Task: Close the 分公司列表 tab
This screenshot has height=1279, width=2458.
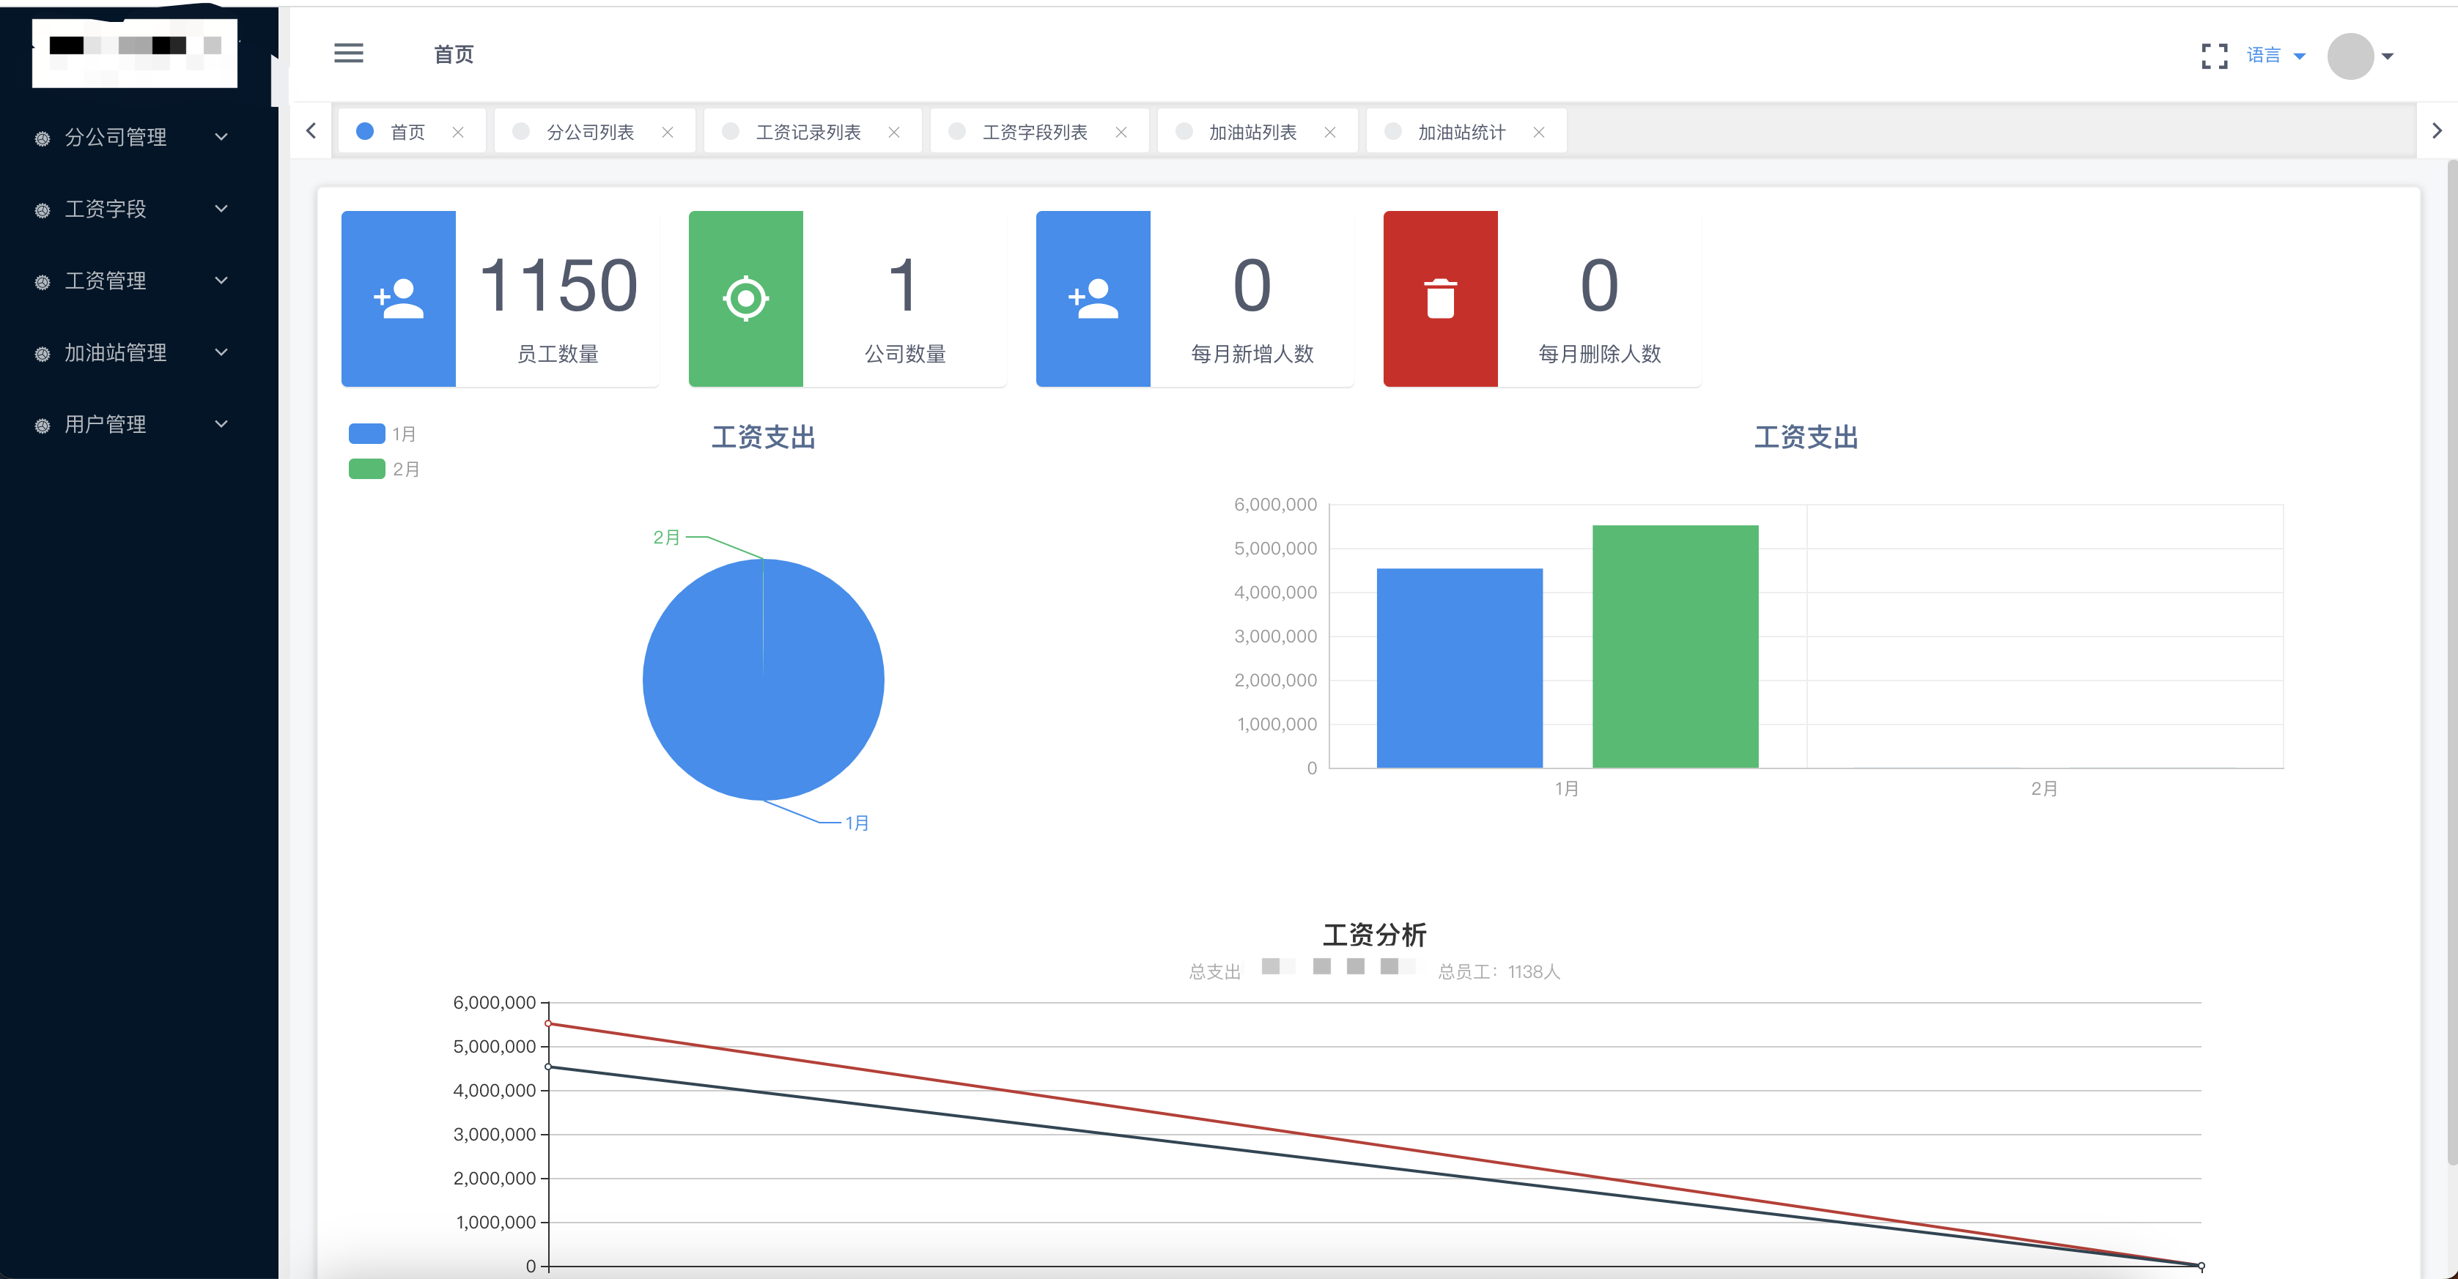Action: click(x=668, y=132)
